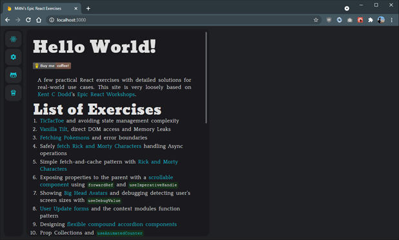The width and height of the screenshot is (399, 240).
Task: Open the Vanilla Tilt exercise link
Action: (x=54, y=129)
